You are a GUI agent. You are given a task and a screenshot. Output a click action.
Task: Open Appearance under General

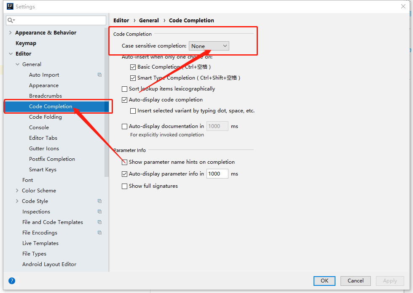point(44,85)
